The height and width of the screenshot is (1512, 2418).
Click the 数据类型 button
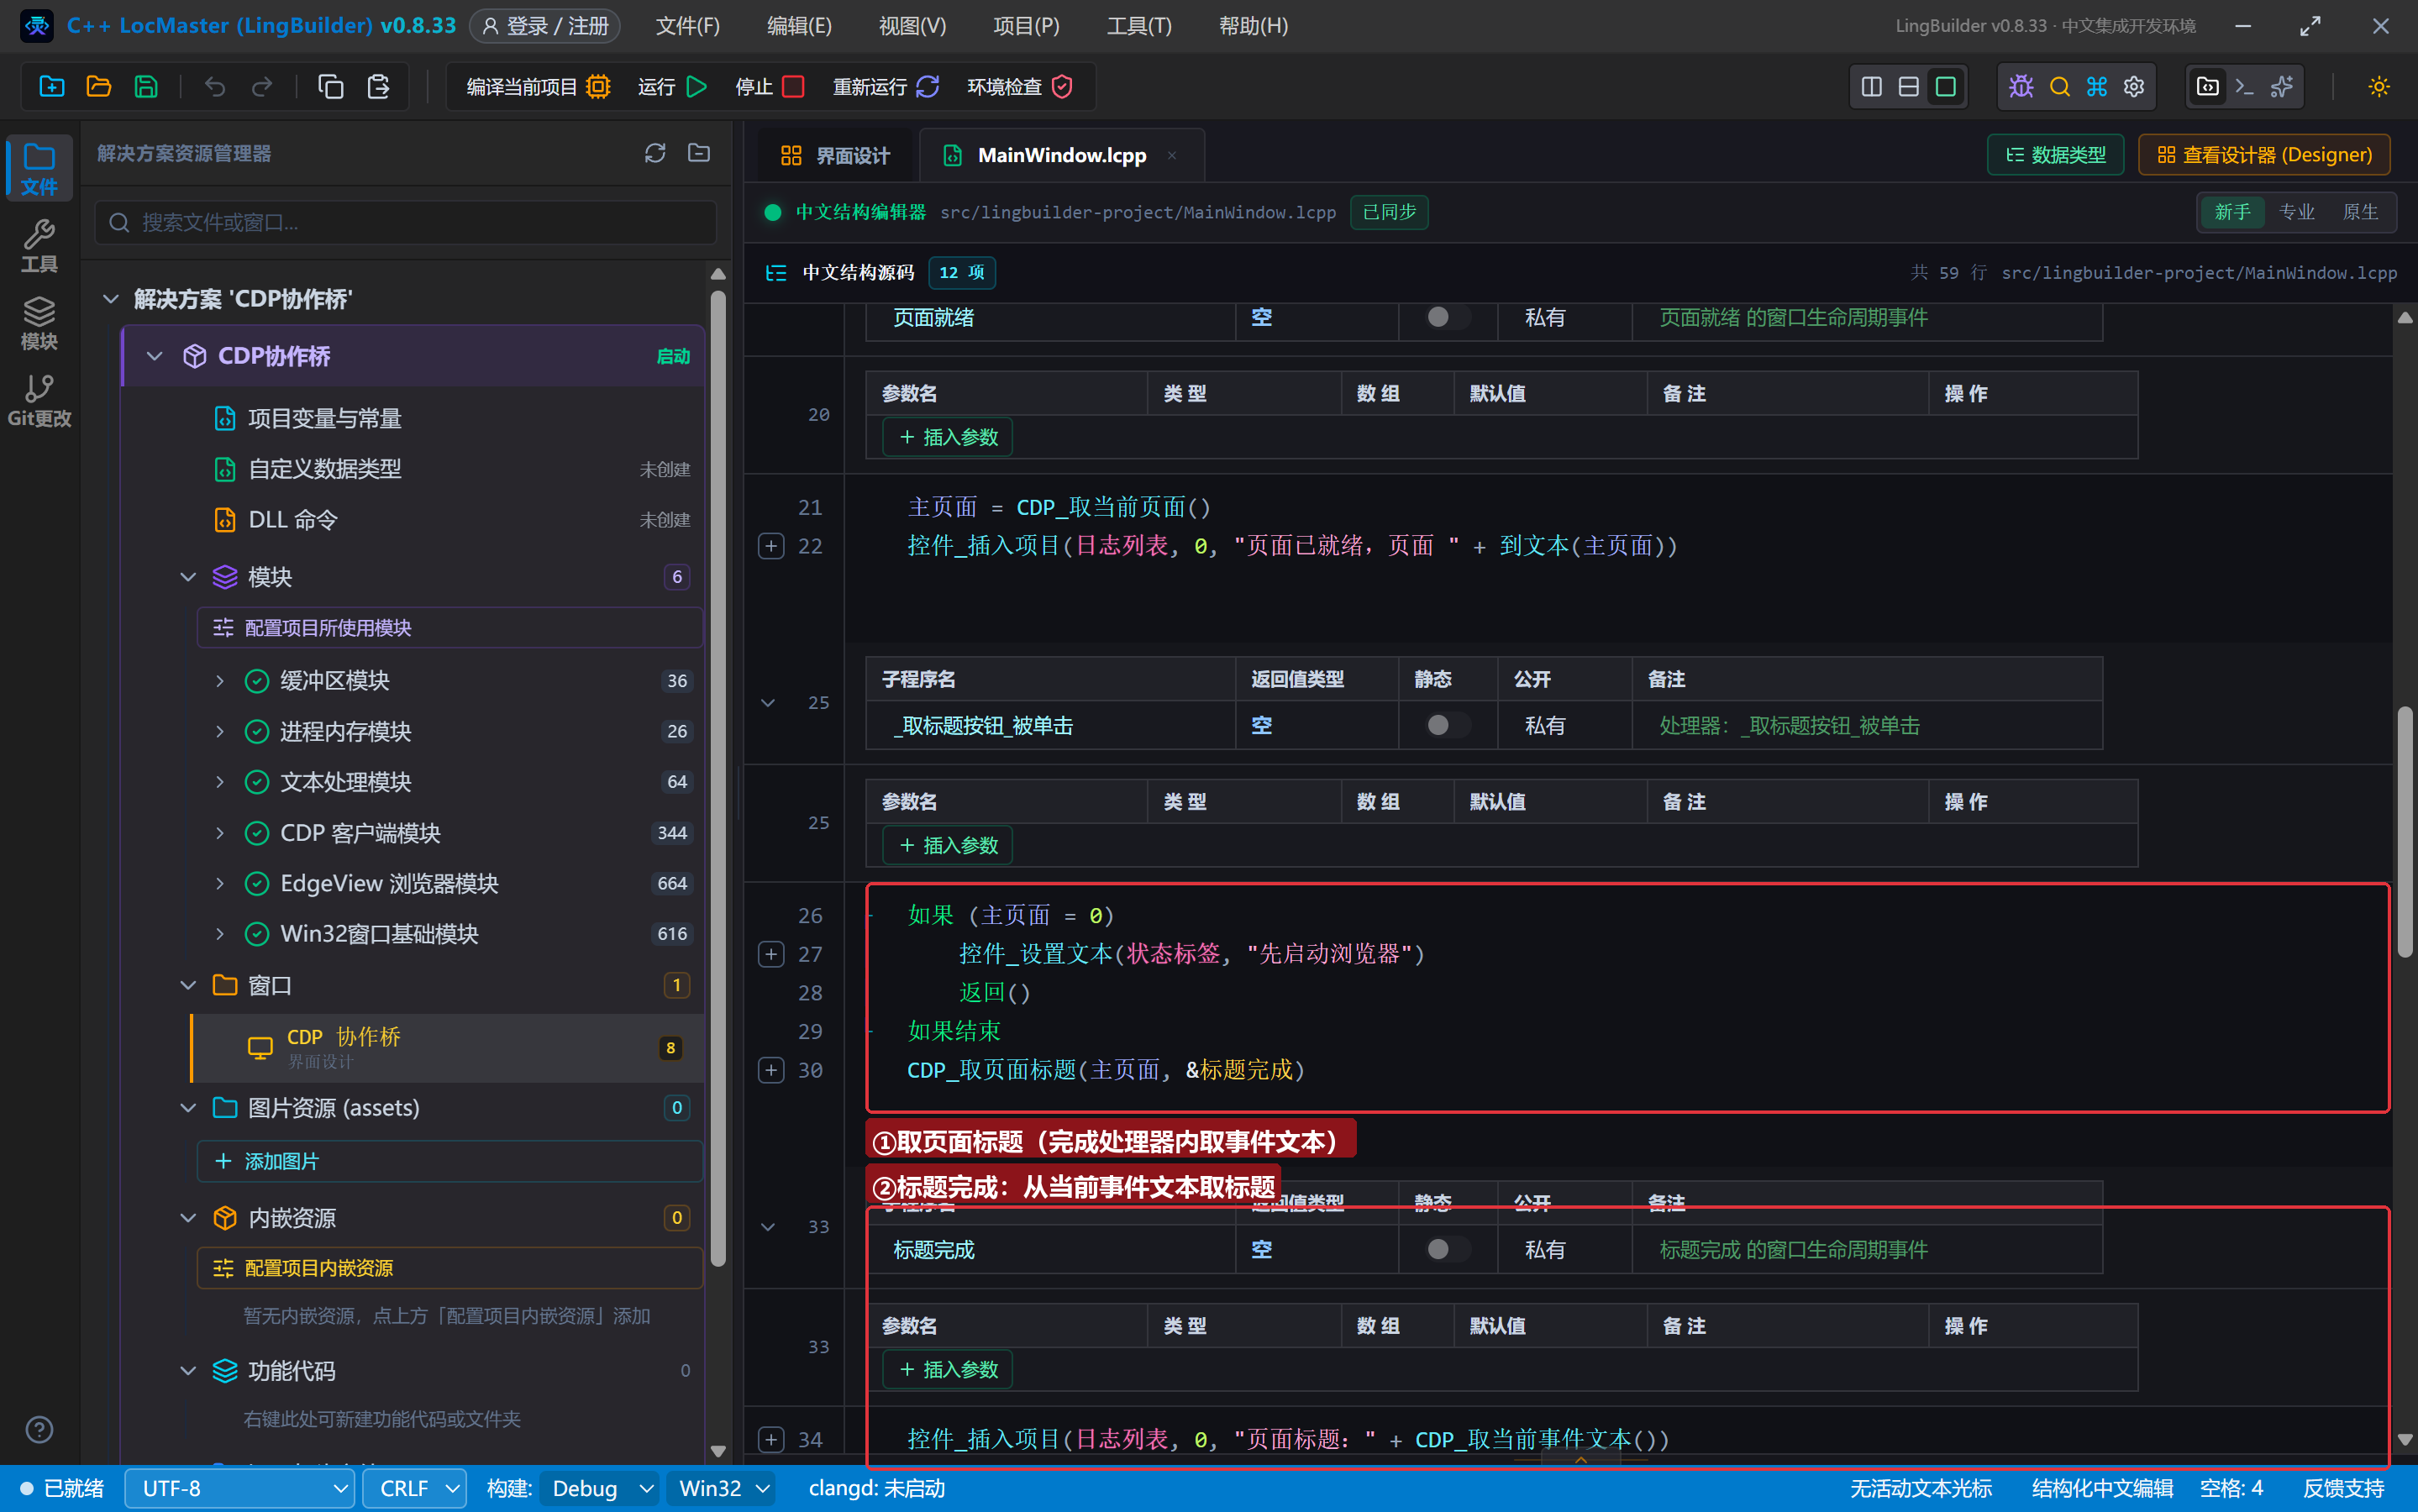pos(2055,155)
